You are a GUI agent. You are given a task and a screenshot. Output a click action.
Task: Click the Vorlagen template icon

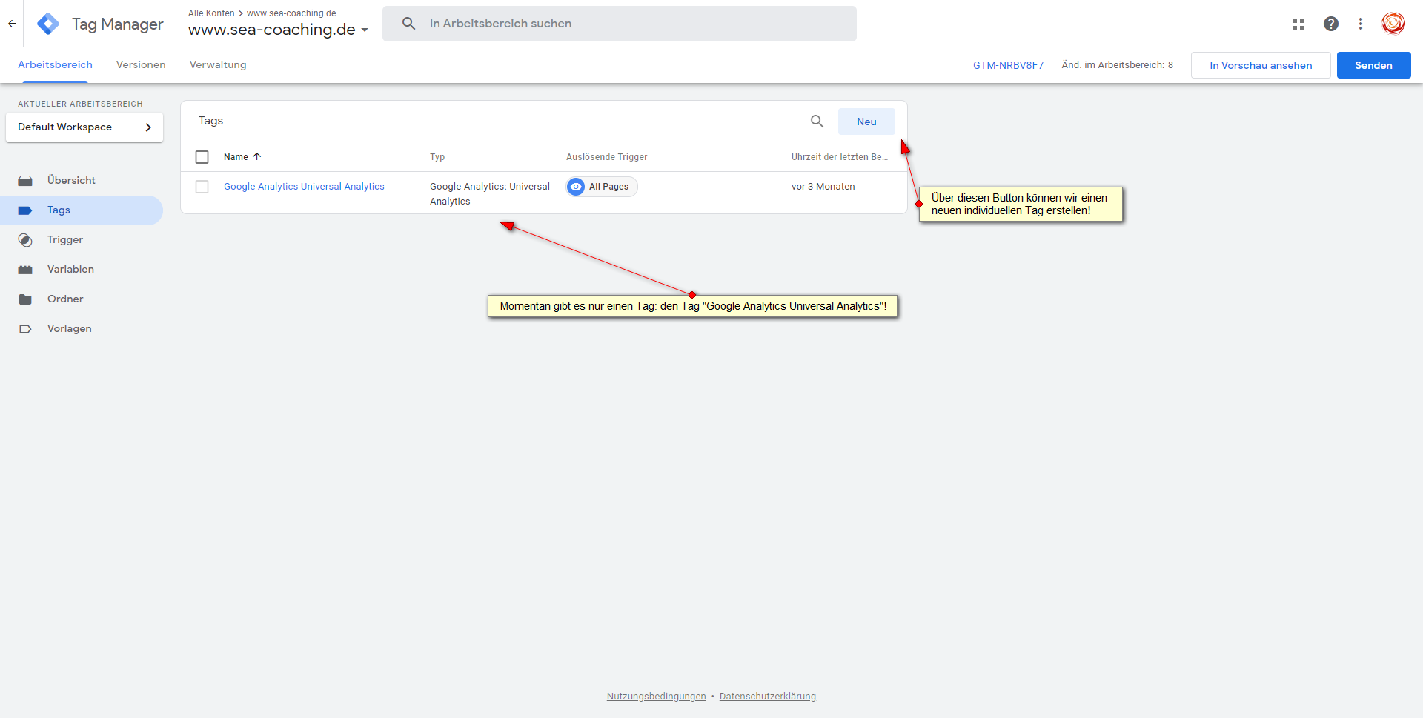coord(25,329)
